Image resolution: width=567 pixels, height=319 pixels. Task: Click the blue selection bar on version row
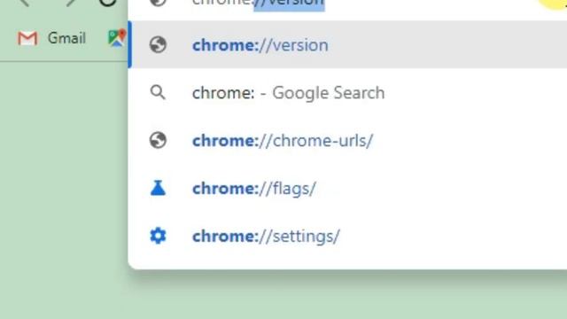pyautogui.click(x=130, y=44)
